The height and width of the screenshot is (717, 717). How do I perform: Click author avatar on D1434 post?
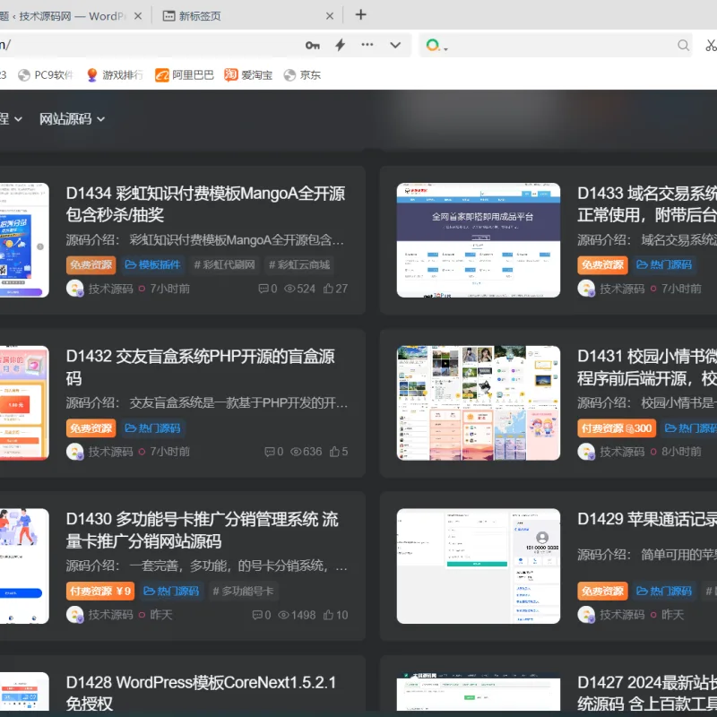click(75, 289)
